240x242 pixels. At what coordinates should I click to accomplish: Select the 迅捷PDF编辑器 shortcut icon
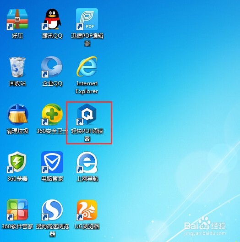[87, 19]
